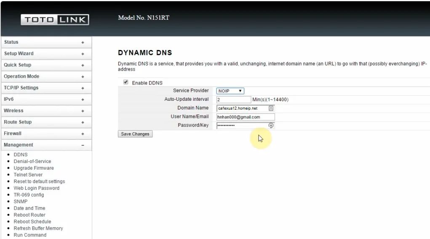Click the Auto-Update interval field
The image size is (430, 239).
pos(234,100)
